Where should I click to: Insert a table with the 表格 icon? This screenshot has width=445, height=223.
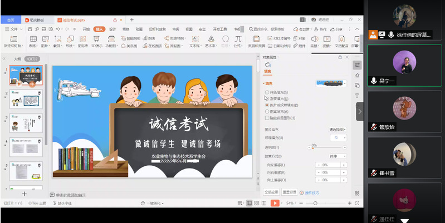32,39
